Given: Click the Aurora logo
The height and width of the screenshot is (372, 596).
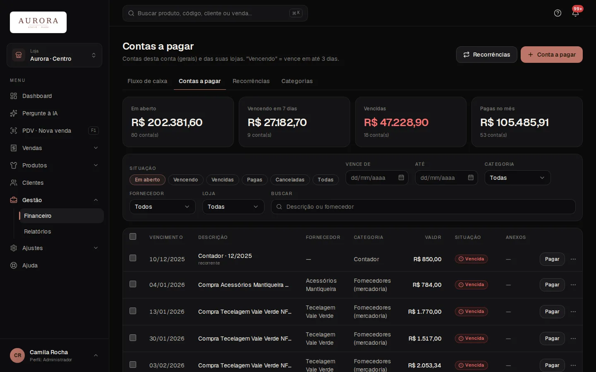Looking at the screenshot, I should (38, 22).
